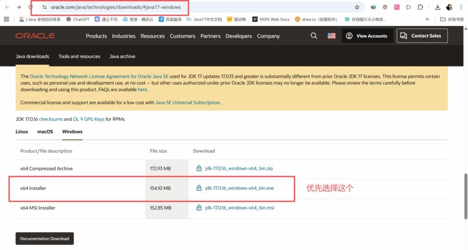Click the Documentation Download button
Image resolution: width=468 pixels, height=250 pixels.
click(x=45, y=239)
